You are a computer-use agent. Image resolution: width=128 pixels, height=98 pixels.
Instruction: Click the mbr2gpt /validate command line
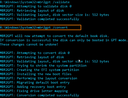(35, 2)
